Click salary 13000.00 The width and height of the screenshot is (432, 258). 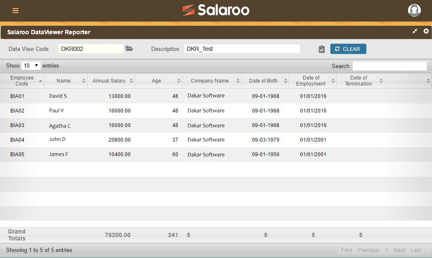120,96
